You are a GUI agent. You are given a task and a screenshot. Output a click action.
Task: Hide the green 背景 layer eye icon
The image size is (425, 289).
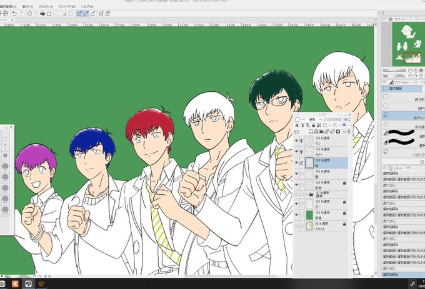[296, 215]
